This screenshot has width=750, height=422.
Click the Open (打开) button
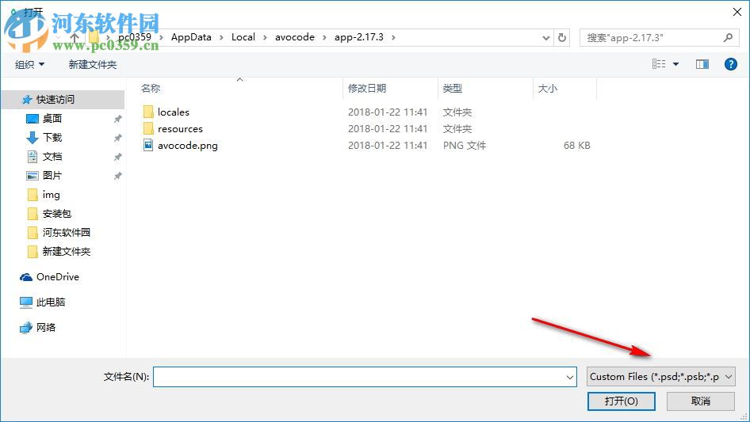tap(622, 401)
